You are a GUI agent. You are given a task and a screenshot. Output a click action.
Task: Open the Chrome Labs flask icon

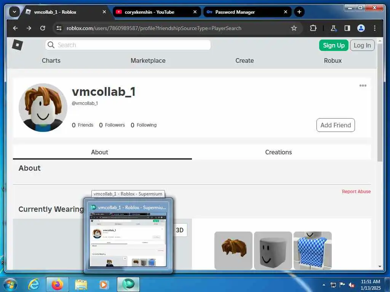(333, 28)
